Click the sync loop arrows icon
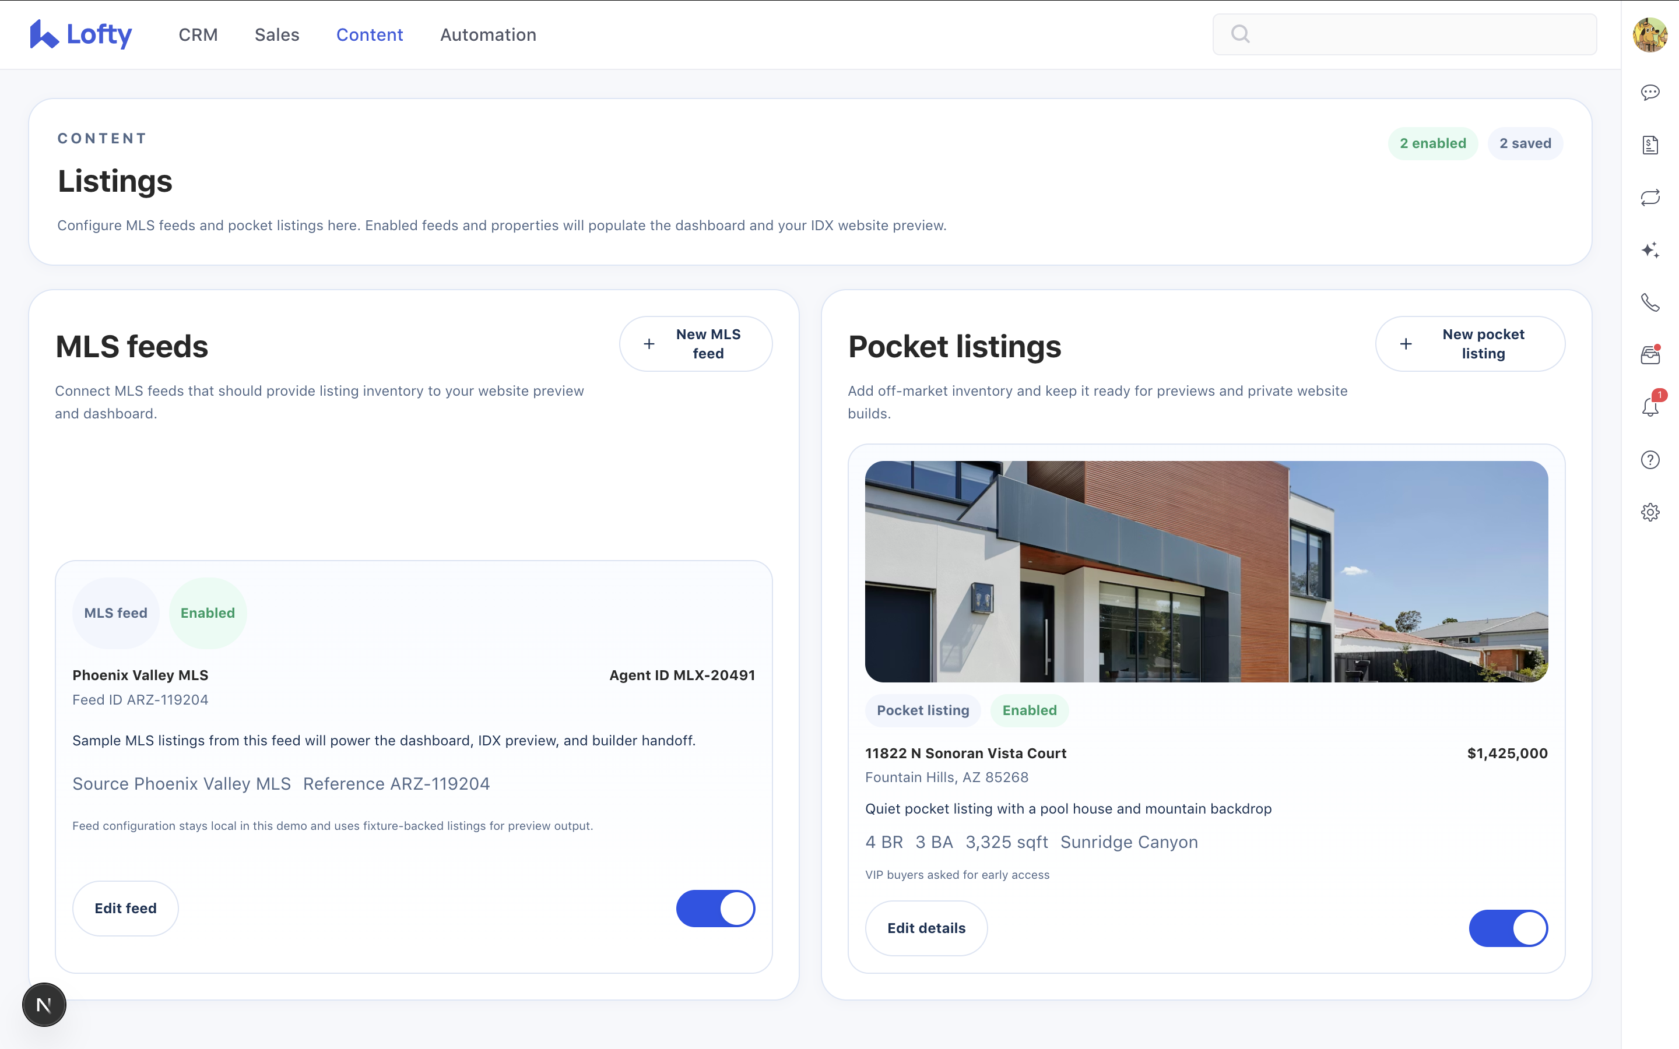1679x1049 pixels. point(1650,198)
